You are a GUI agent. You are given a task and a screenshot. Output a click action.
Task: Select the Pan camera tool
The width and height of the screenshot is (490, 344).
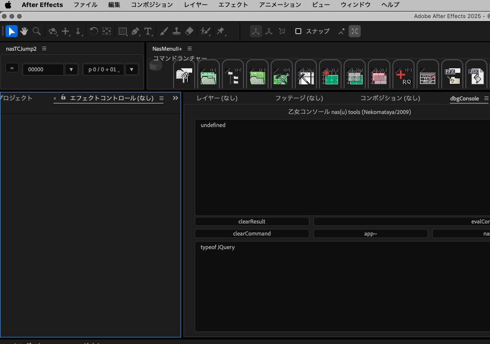65,31
